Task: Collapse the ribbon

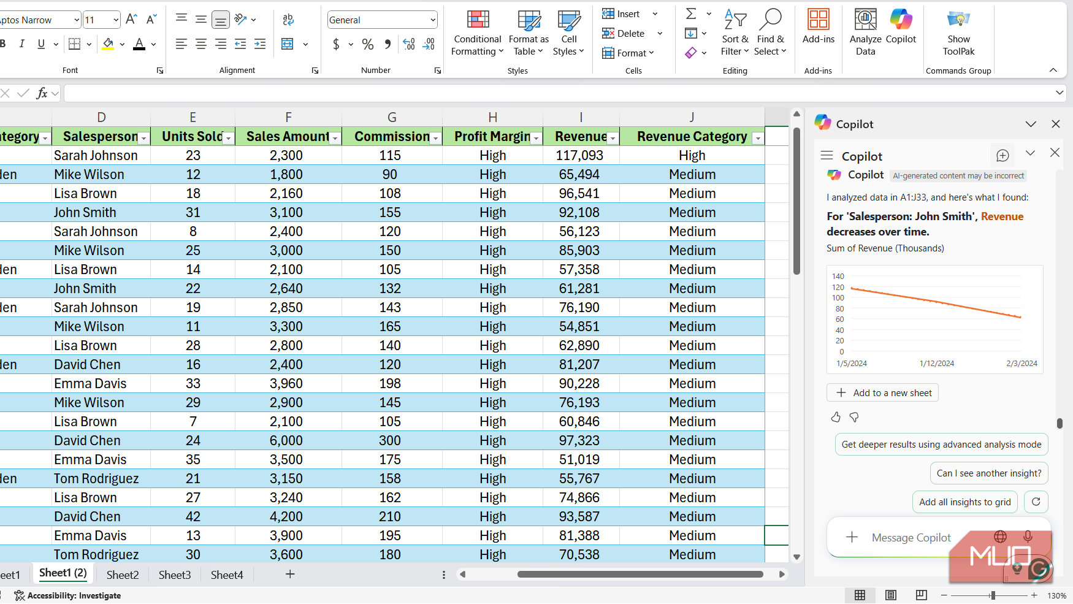Action: click(x=1053, y=70)
